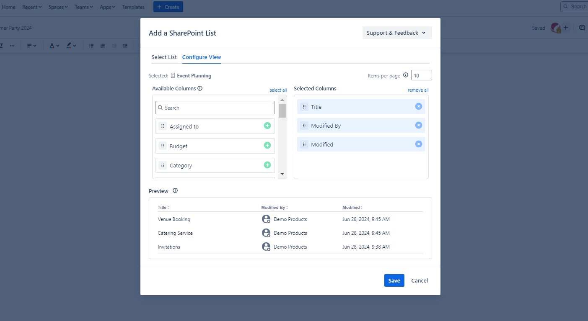
Task: Open the Support & Feedback dropdown
Action: coord(396,33)
